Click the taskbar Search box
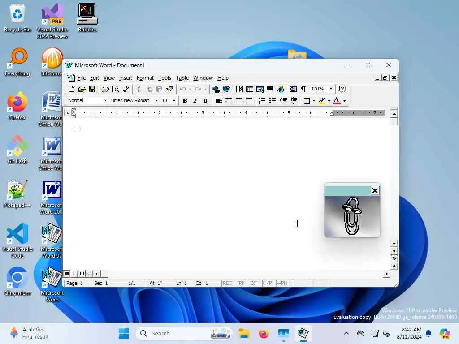This screenshot has width=459, height=344. click(184, 333)
